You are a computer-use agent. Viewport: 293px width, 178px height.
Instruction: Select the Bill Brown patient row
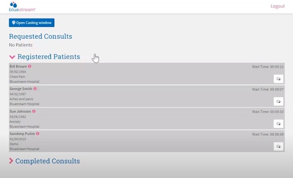[146, 74]
